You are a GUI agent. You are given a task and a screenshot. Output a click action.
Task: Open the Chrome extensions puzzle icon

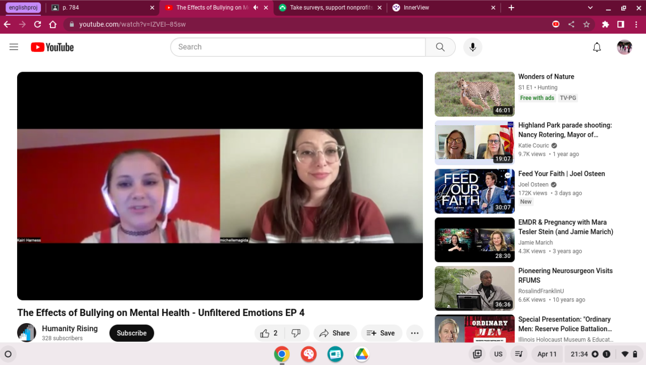pyautogui.click(x=606, y=24)
